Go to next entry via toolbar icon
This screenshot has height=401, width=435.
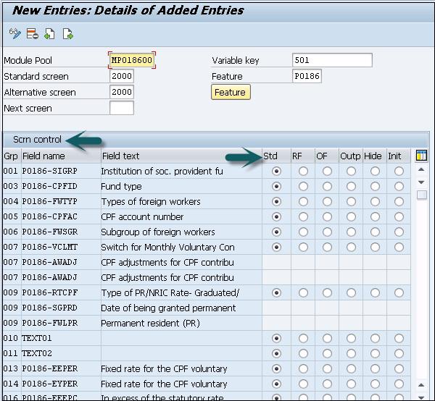[67, 33]
